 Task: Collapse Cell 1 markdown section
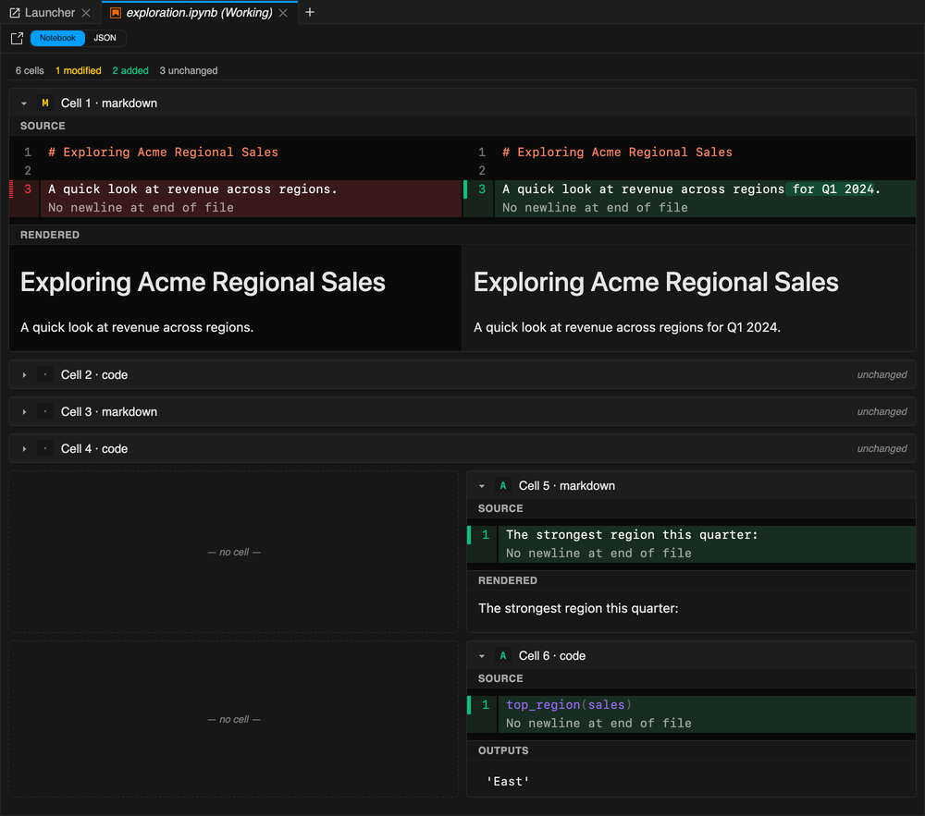pyautogui.click(x=24, y=104)
